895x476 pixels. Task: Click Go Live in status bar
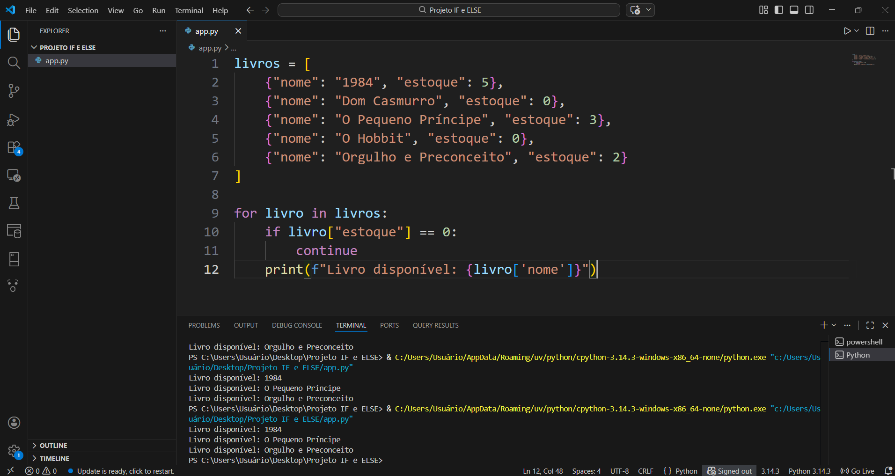point(858,471)
